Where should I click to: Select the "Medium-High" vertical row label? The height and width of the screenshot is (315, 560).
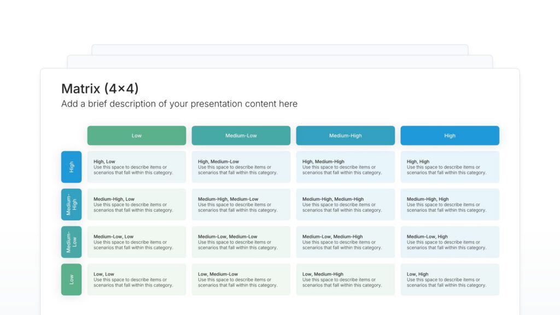coord(71,205)
